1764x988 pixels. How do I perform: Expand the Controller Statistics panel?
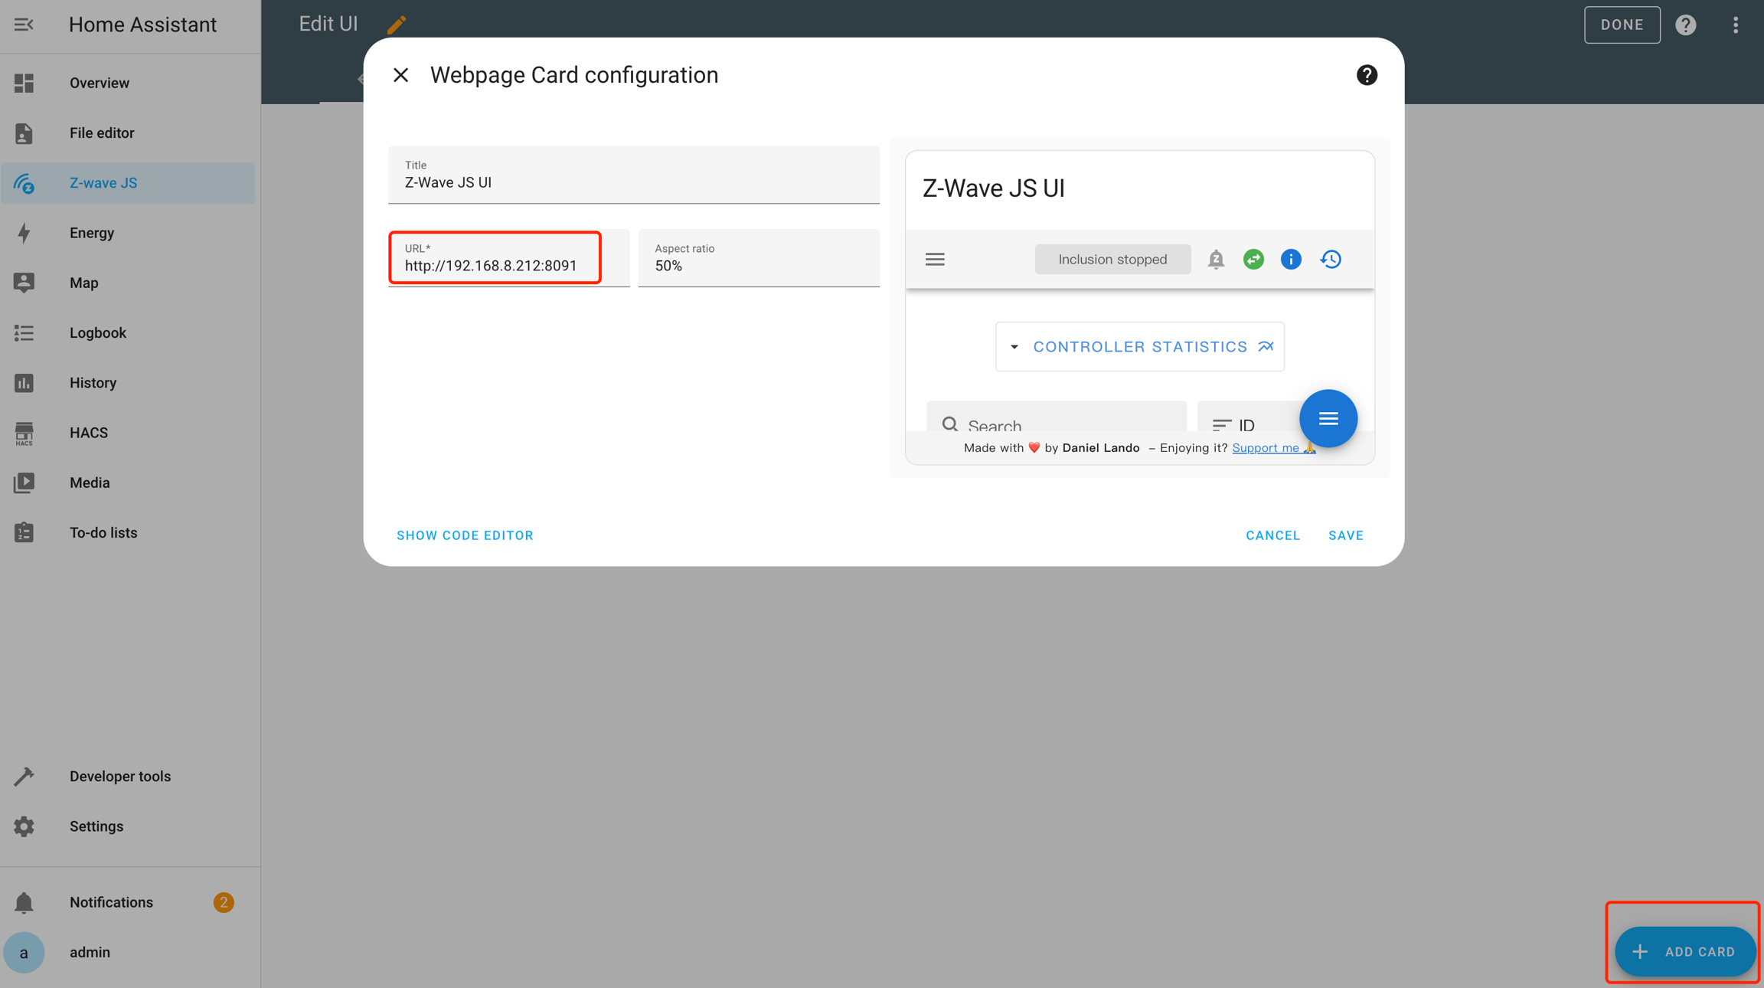[1139, 347]
